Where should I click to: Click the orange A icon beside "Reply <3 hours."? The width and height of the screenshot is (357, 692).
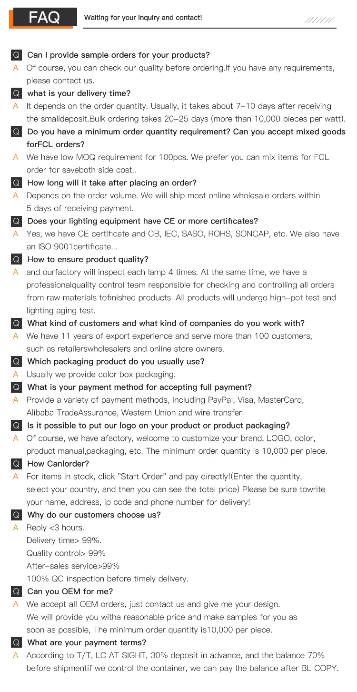[x=16, y=528]
